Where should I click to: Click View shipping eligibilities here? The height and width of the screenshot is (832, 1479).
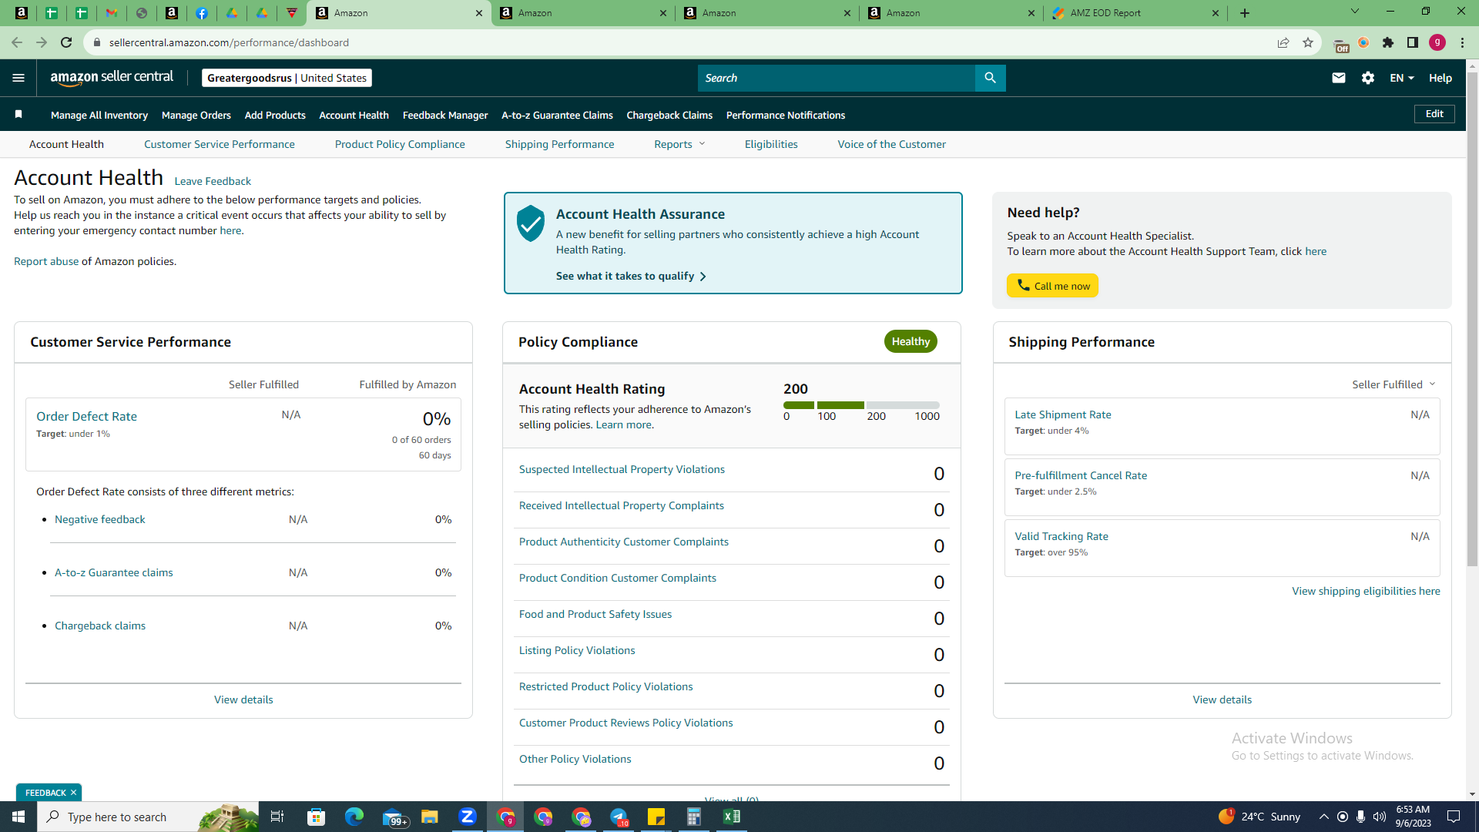click(1366, 591)
